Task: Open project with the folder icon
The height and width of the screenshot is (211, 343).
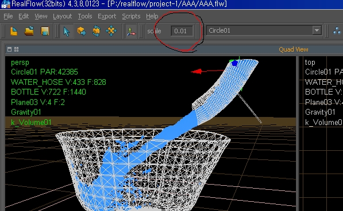Action: pyautogui.click(x=29, y=31)
